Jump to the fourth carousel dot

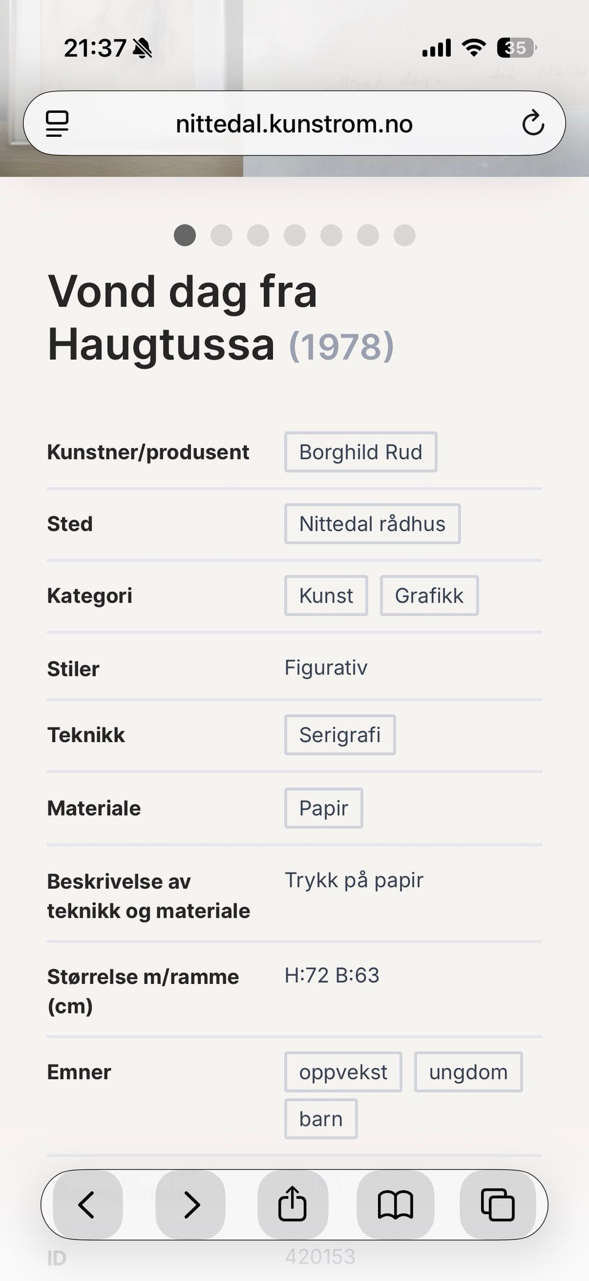[x=294, y=235]
